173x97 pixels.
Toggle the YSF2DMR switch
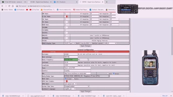[x=66, y=27]
